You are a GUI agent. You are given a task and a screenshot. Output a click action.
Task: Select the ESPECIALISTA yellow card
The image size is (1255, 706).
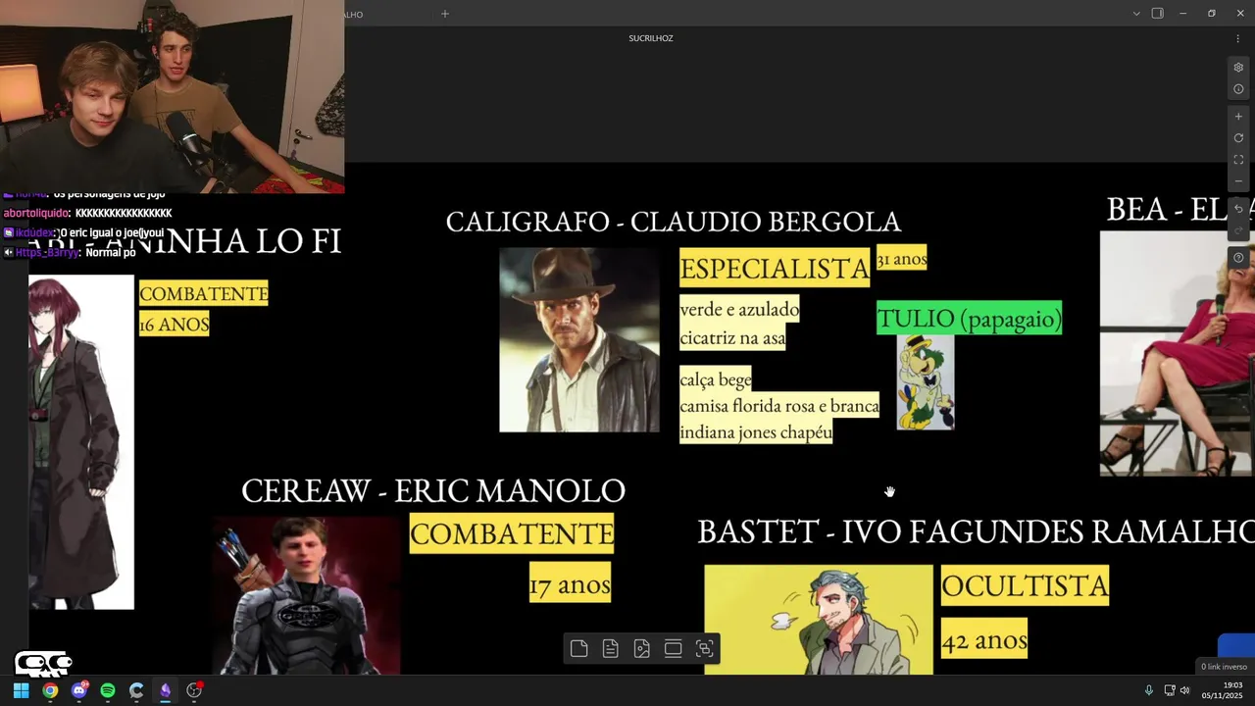pos(775,268)
